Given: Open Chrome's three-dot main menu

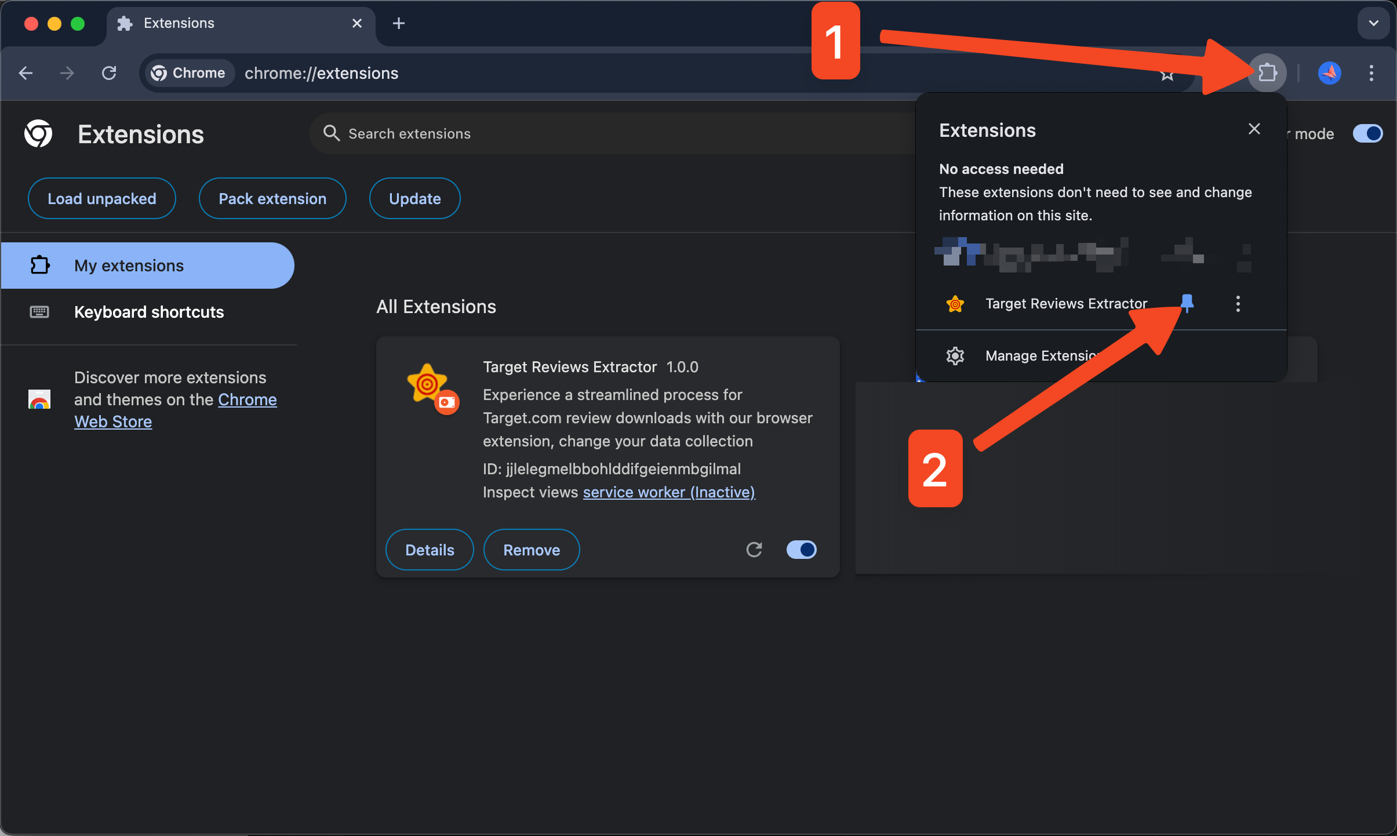Looking at the screenshot, I should pos(1371,73).
